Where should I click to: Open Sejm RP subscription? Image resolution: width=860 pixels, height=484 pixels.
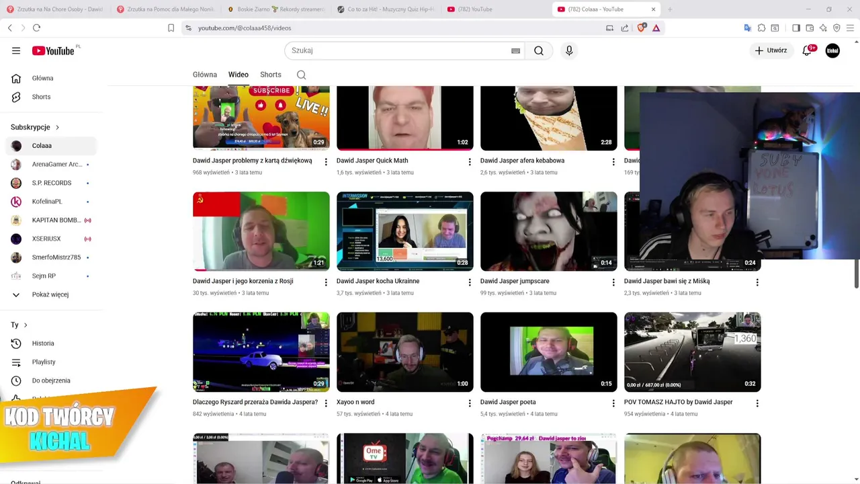coord(52,276)
